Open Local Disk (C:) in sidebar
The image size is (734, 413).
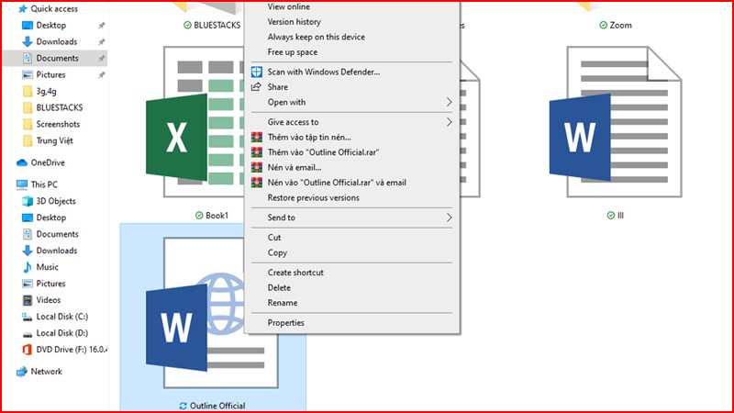click(x=61, y=317)
